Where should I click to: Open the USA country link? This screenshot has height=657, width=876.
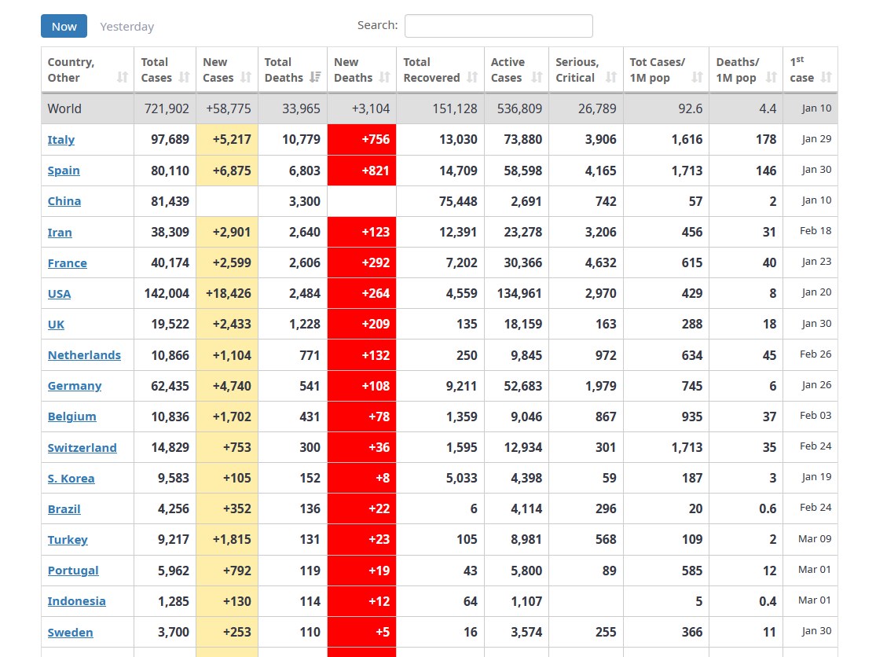59,294
